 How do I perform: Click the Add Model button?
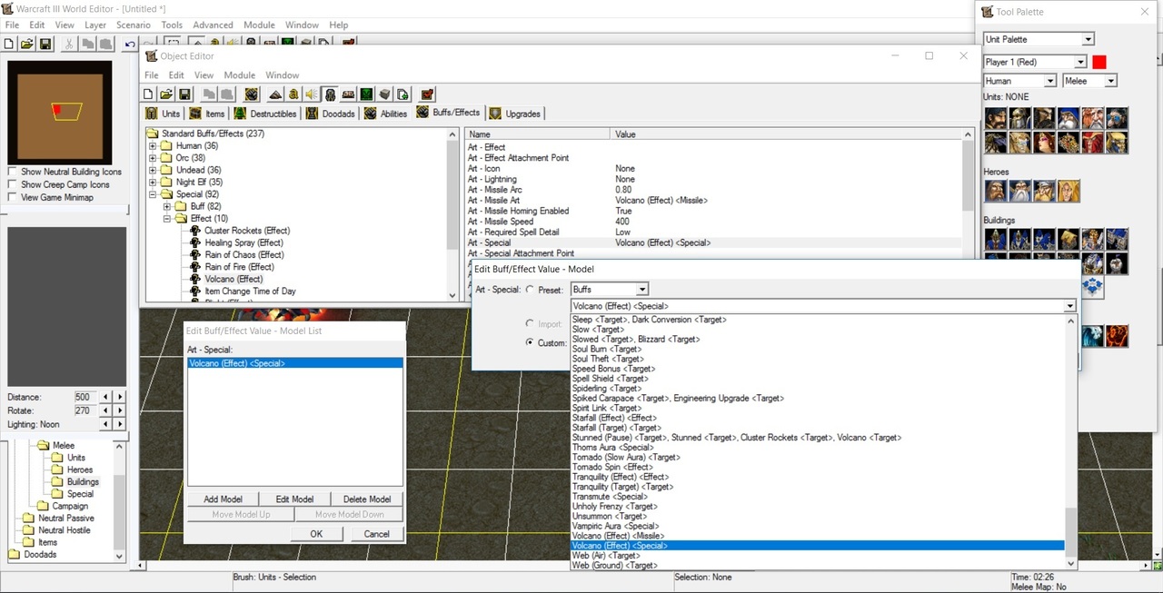point(223,499)
